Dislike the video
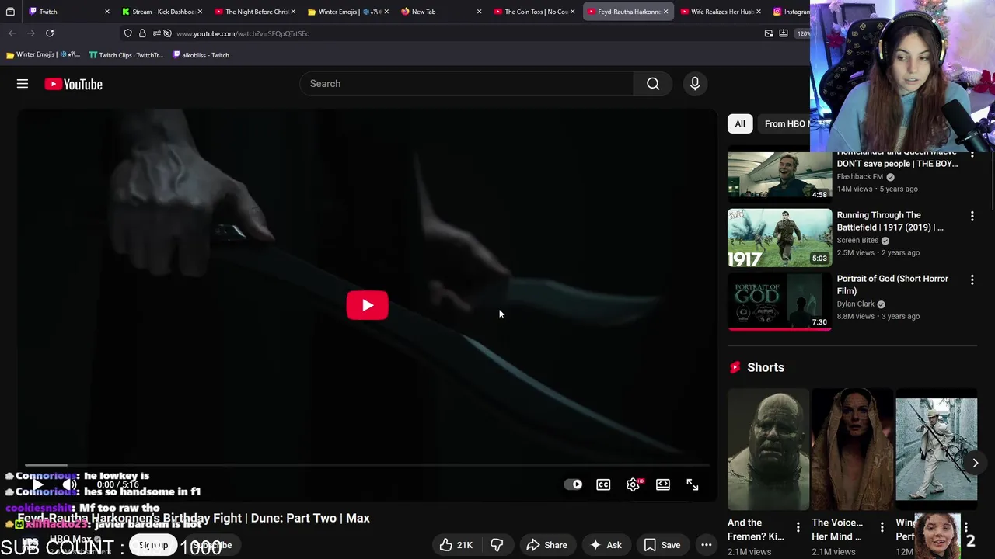Screen dimensions: 995x559 (x=497, y=545)
